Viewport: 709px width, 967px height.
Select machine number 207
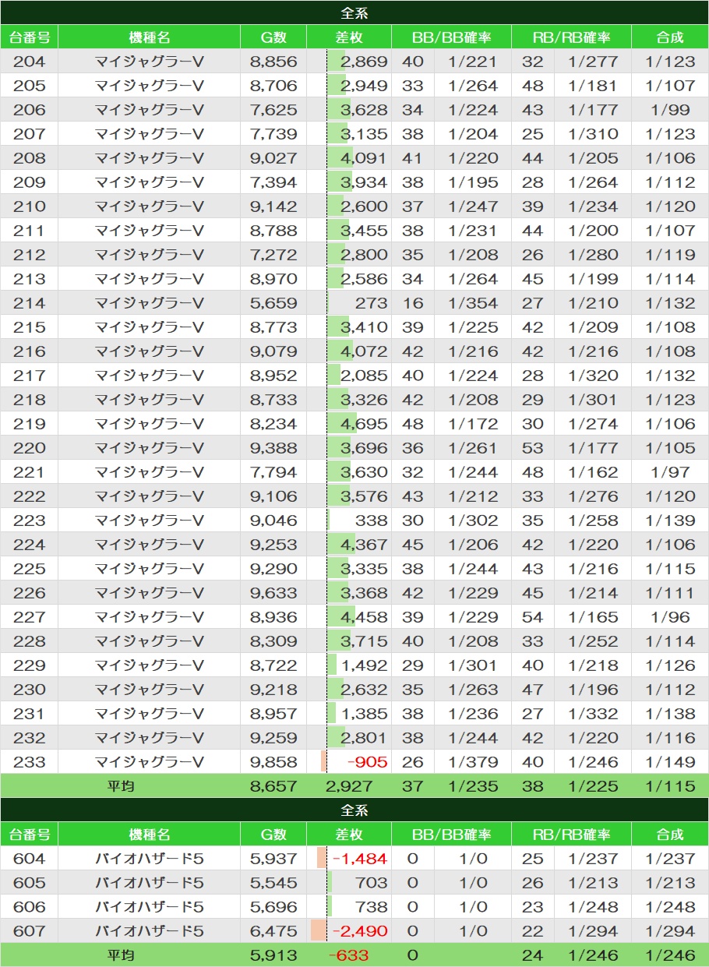click(29, 134)
